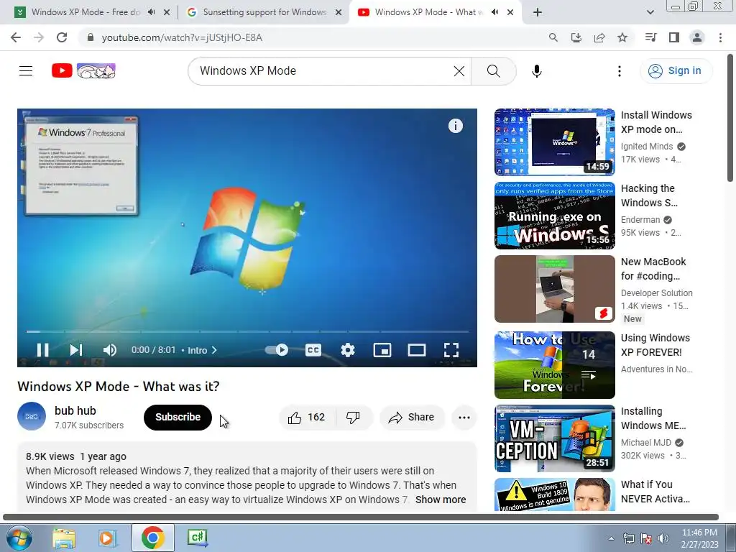Click the horizontal scrollbar at page bottom
Screen dimensions: 736x552
361,517
